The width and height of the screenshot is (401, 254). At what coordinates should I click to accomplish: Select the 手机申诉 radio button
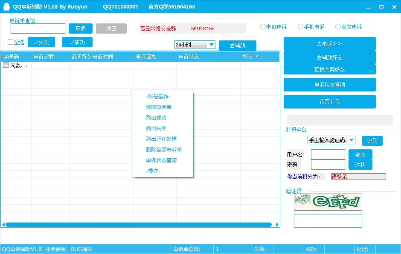click(300, 26)
